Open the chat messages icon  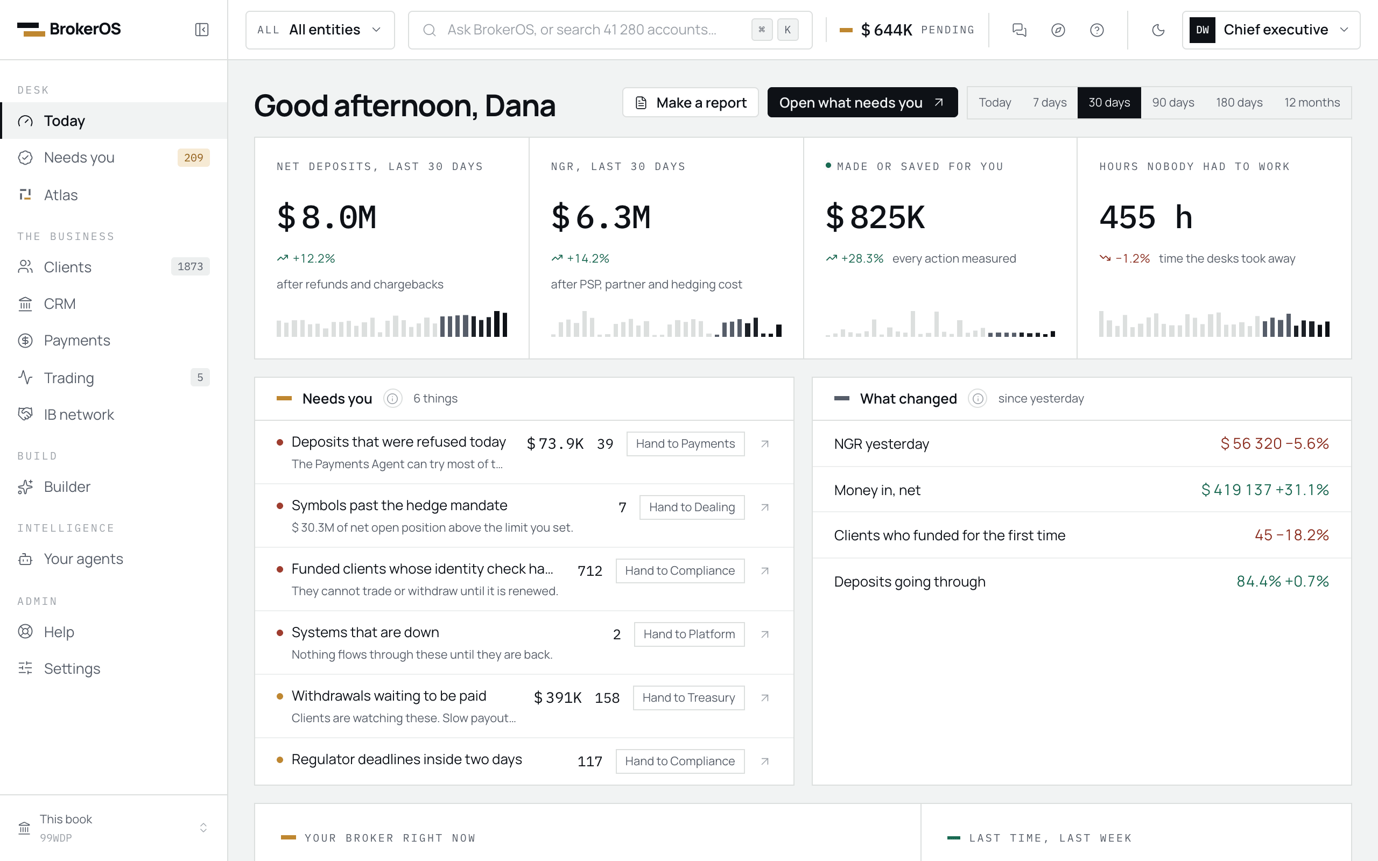[x=1020, y=30]
